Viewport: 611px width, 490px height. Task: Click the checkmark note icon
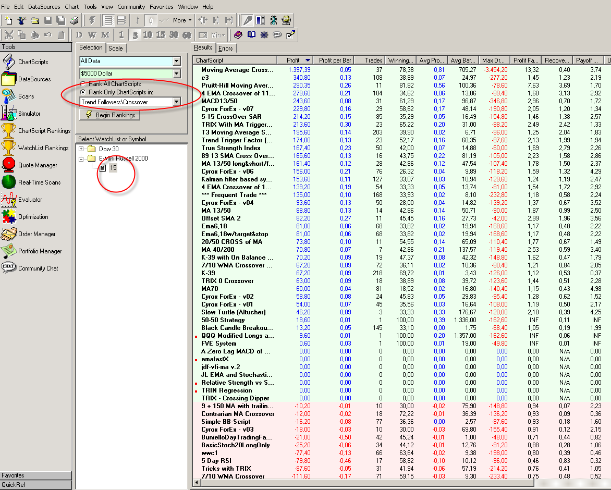[291, 35]
